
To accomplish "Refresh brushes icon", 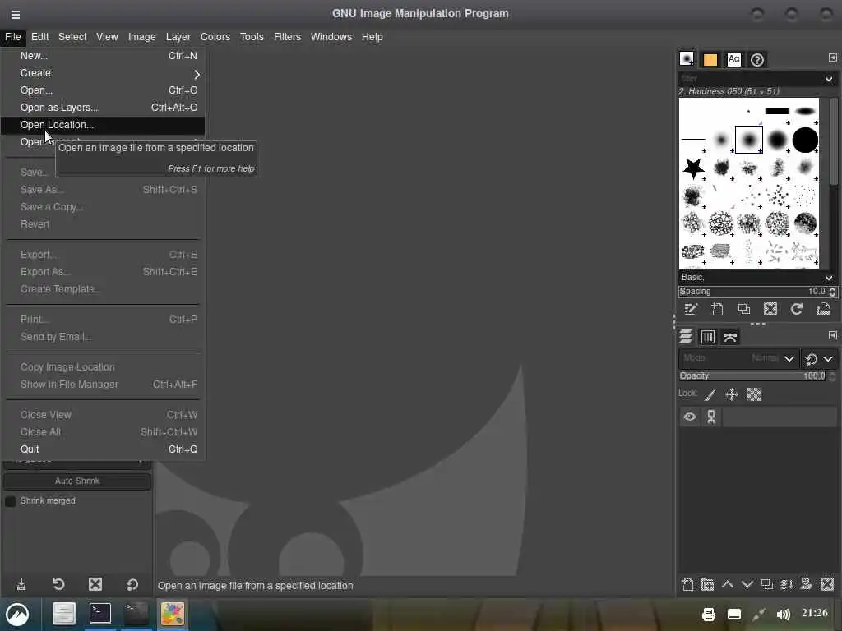I will (797, 309).
